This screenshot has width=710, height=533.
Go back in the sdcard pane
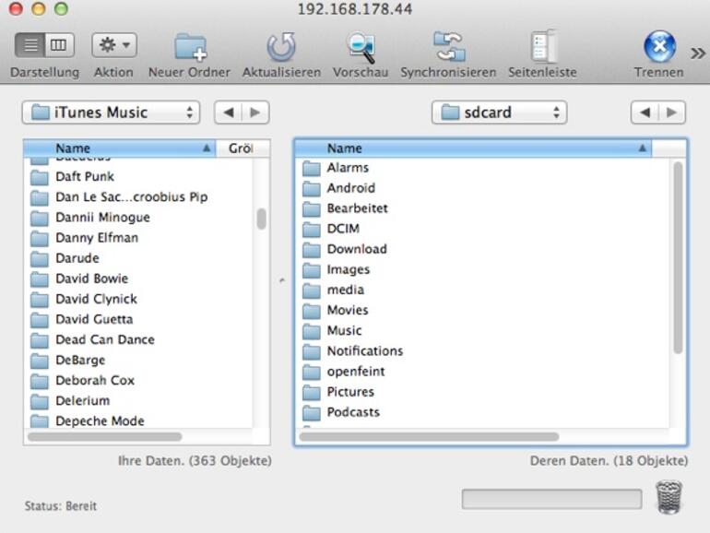click(x=645, y=113)
